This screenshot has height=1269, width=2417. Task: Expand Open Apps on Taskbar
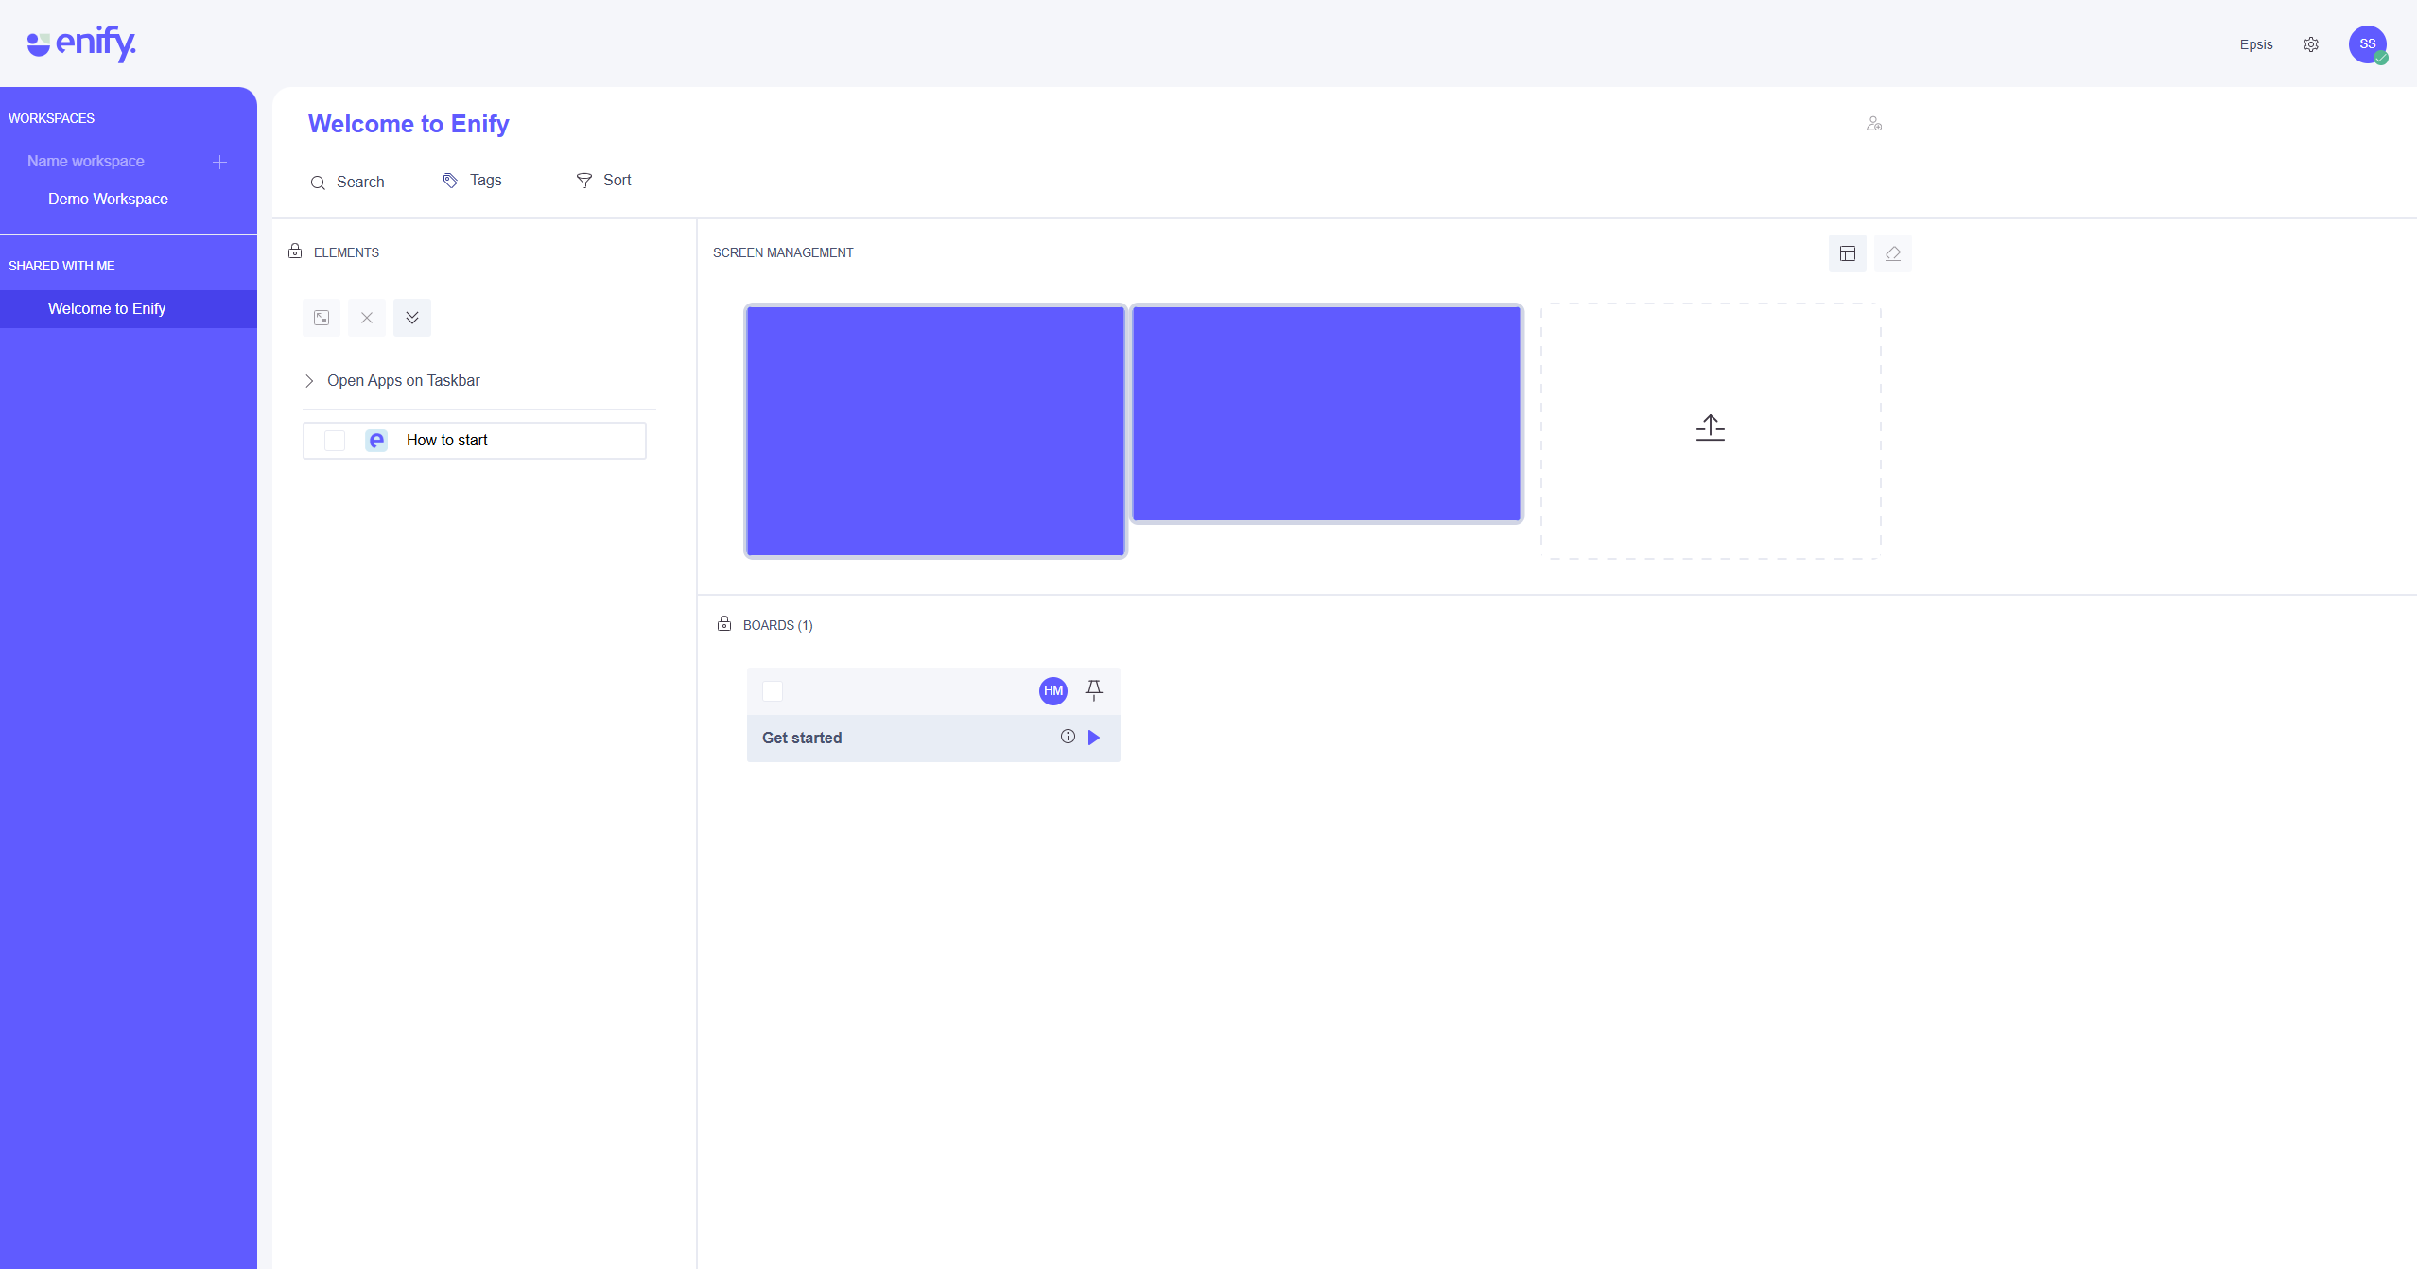pos(309,381)
